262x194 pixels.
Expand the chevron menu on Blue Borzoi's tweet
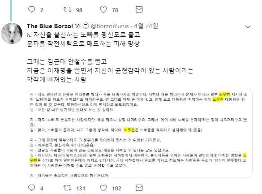pyautogui.click(x=248, y=27)
